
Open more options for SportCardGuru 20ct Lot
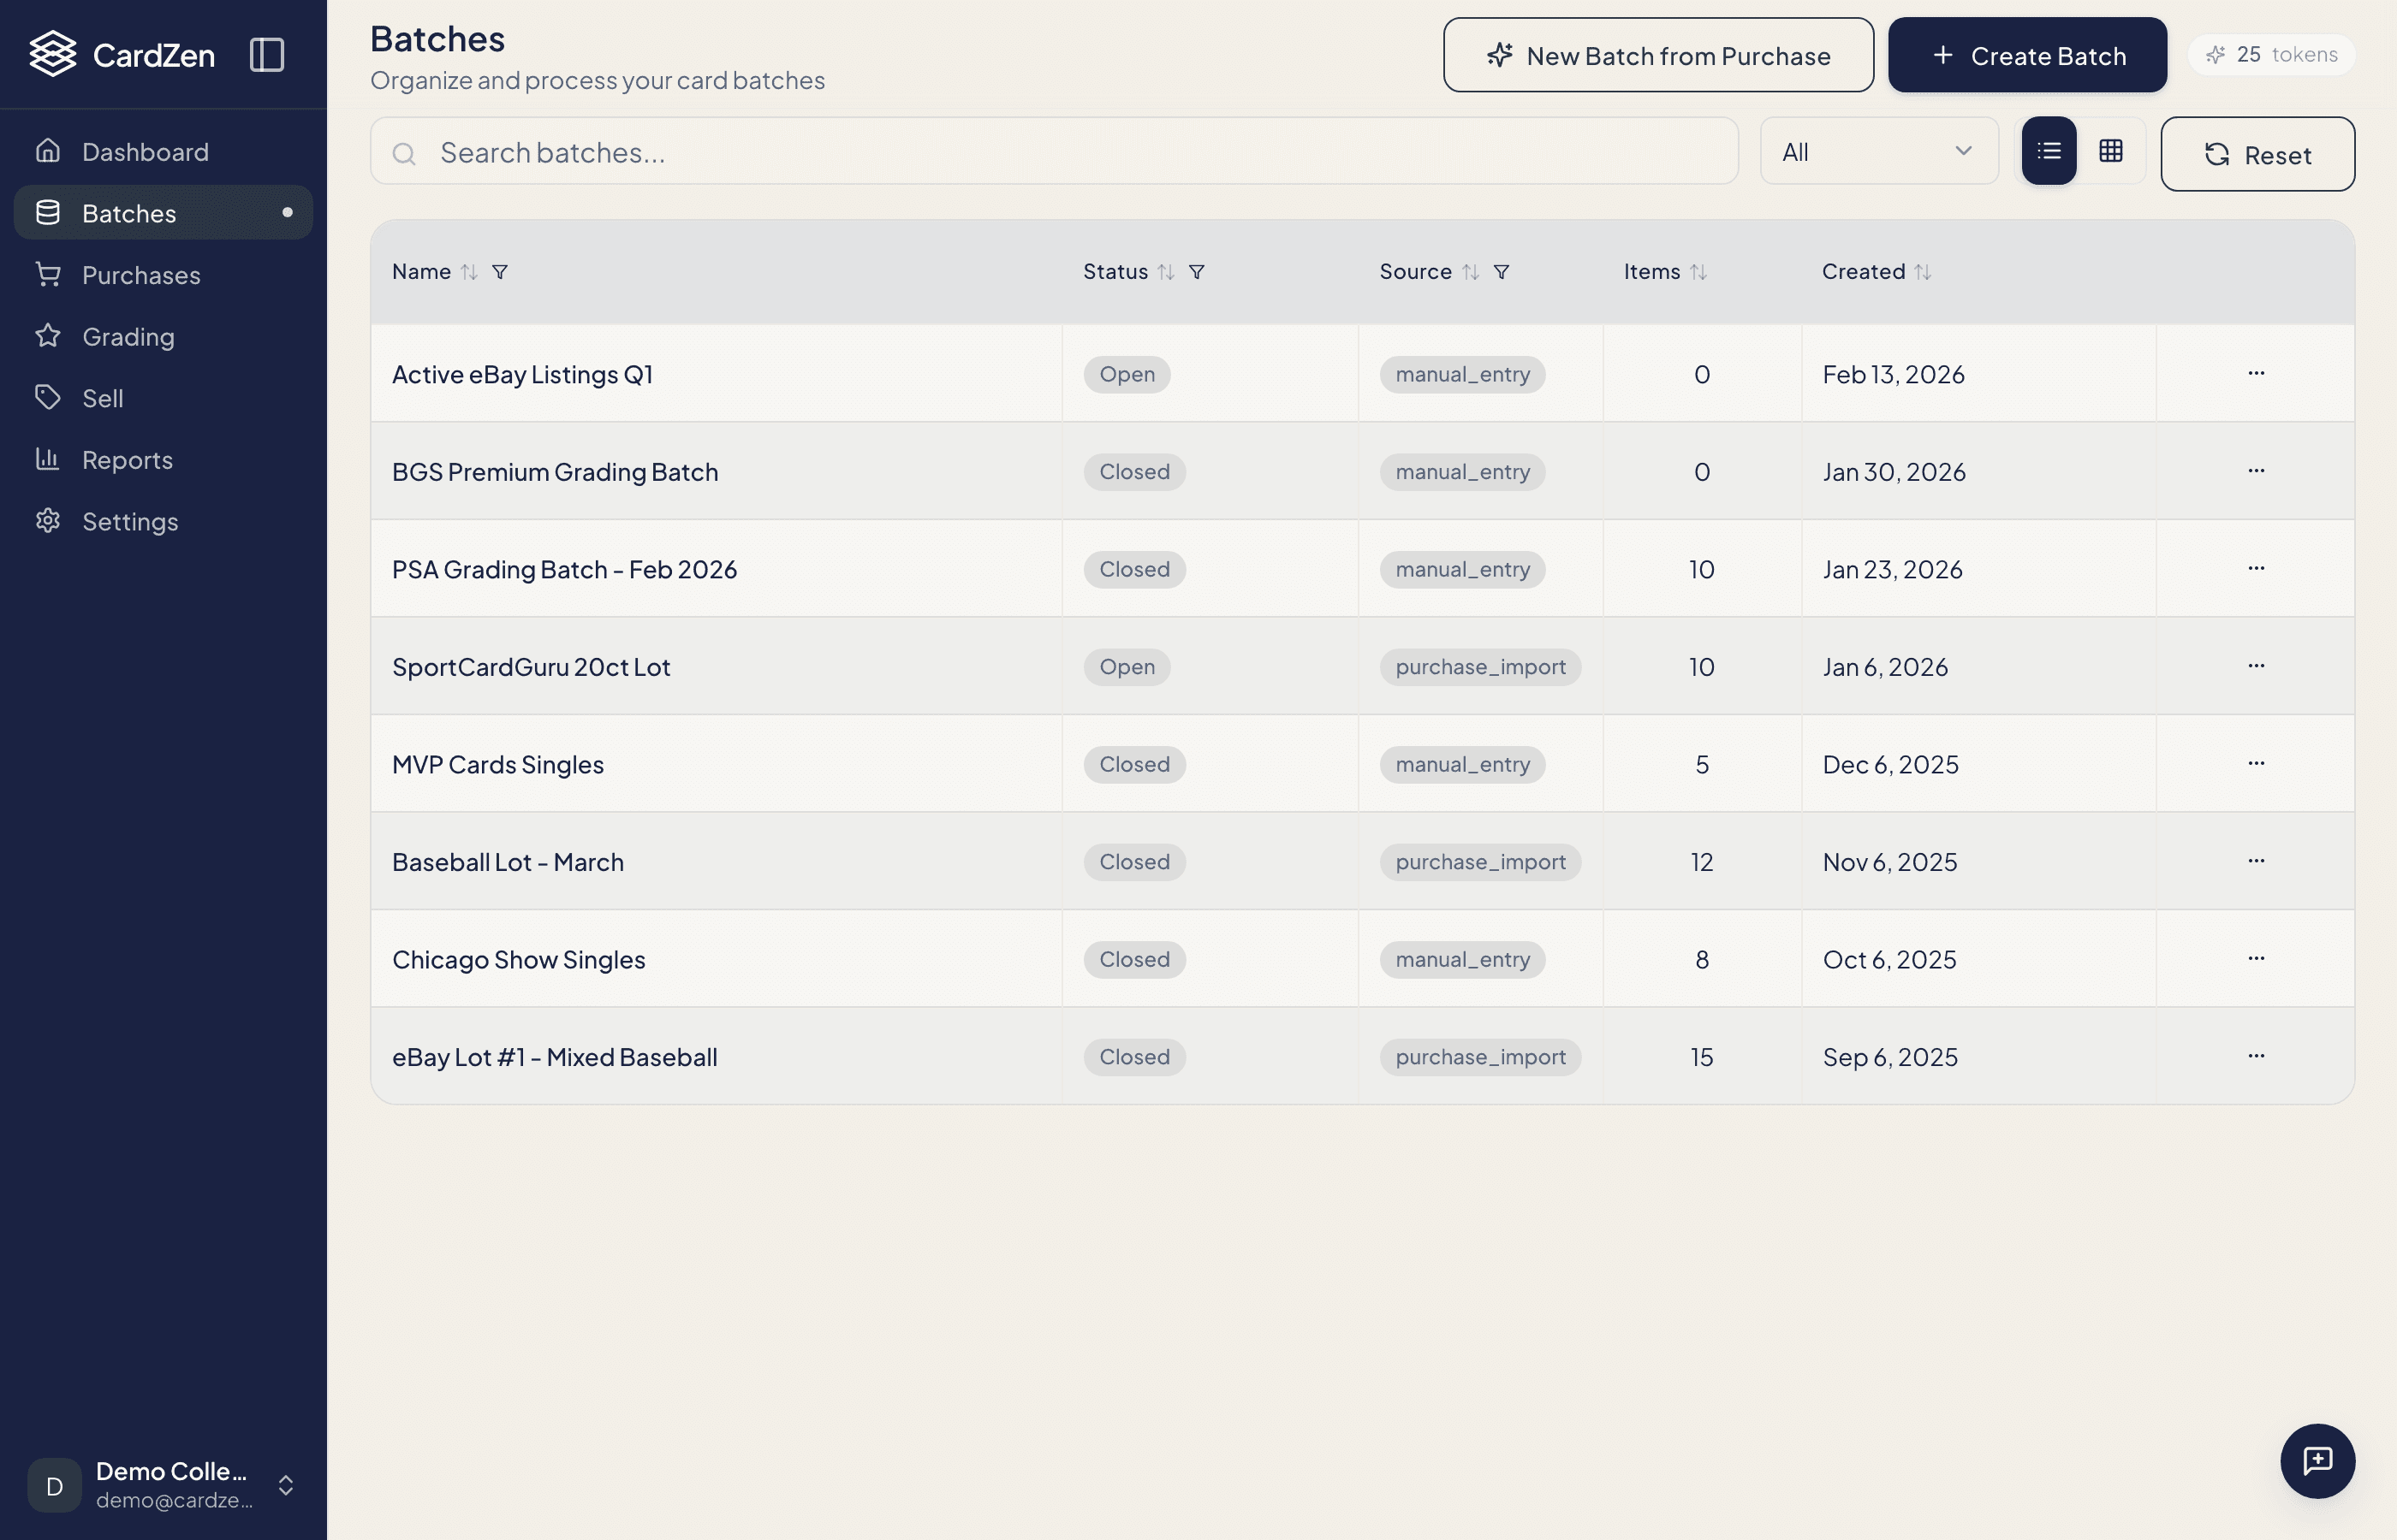click(2256, 666)
